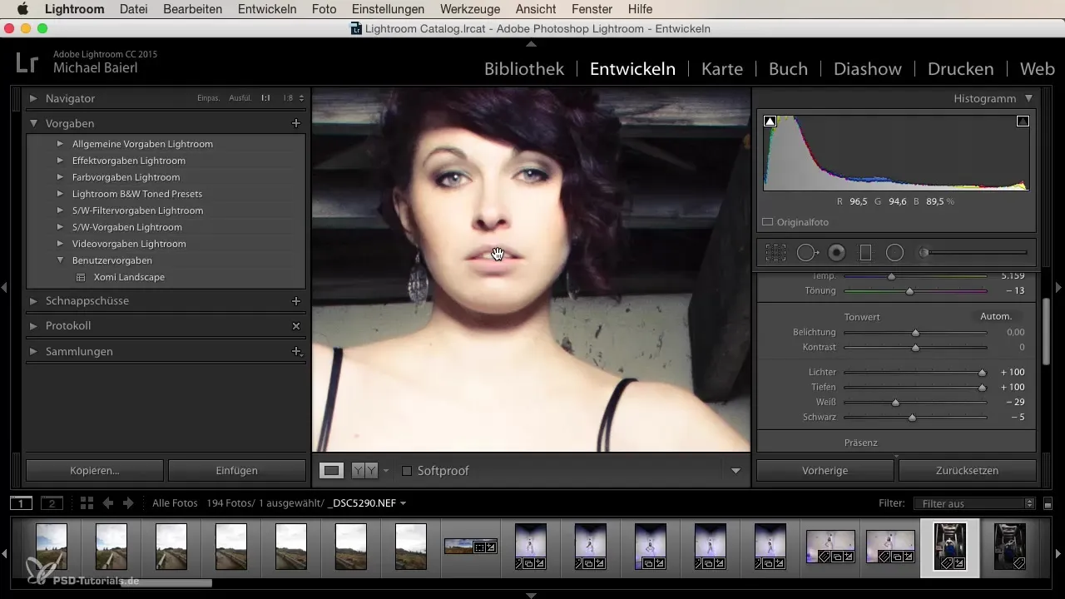Image resolution: width=1065 pixels, height=599 pixels.
Task: Collapse the Vorgaben panel
Action: click(x=34, y=123)
